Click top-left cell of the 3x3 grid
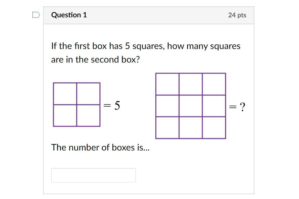 pos(167,84)
